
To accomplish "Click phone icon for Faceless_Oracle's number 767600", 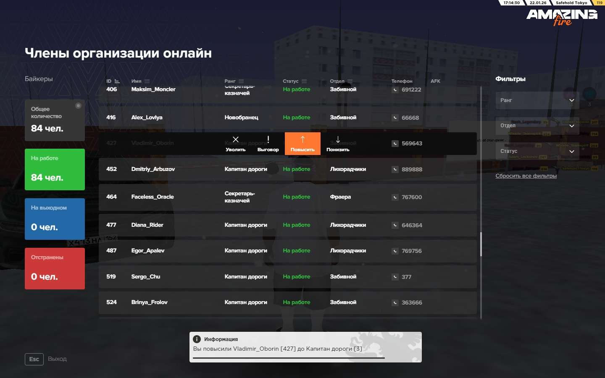I will point(395,197).
